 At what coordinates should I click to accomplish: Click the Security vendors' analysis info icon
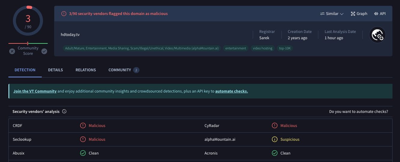point(64,111)
